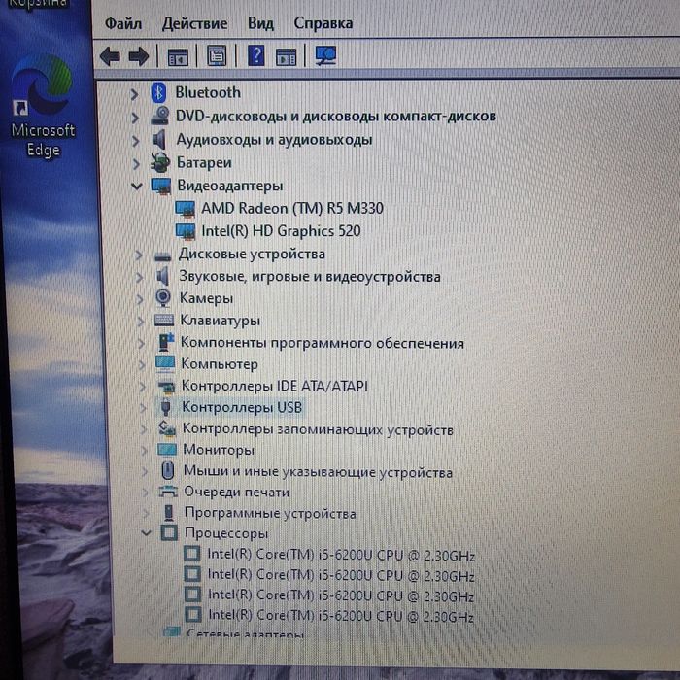
Task: Click the AMD Radeon R5 M330 adapter icon
Action: [x=186, y=209]
